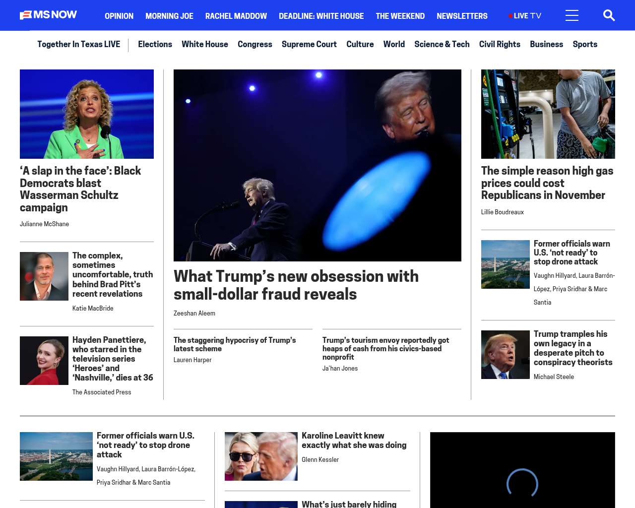Open the Civil Rights topic

500,44
